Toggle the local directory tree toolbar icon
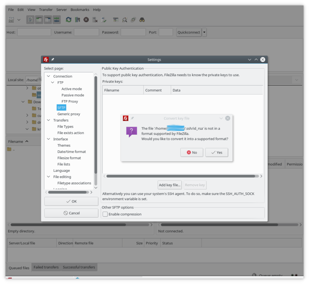Viewport: 309px width, 284px height. pyautogui.click(x=39, y=20)
